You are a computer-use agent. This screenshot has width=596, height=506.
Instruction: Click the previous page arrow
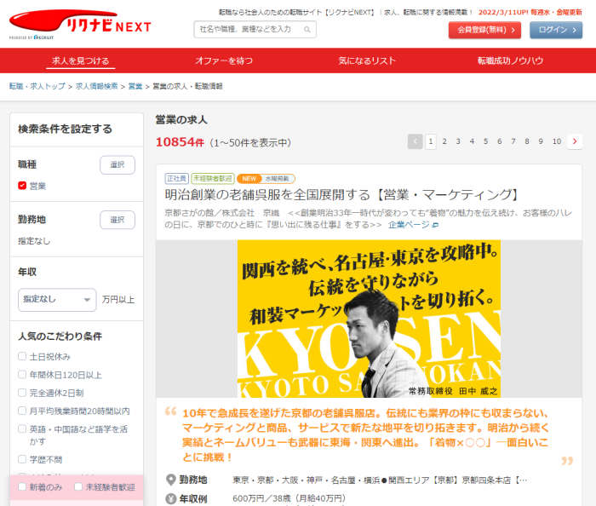(415, 141)
